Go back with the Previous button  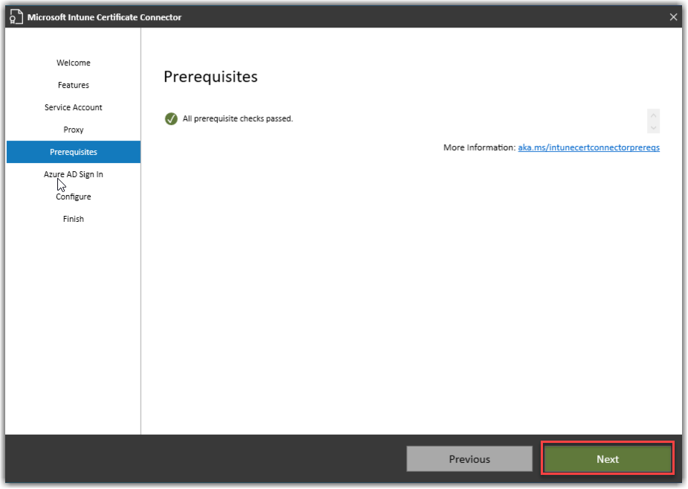point(469,458)
